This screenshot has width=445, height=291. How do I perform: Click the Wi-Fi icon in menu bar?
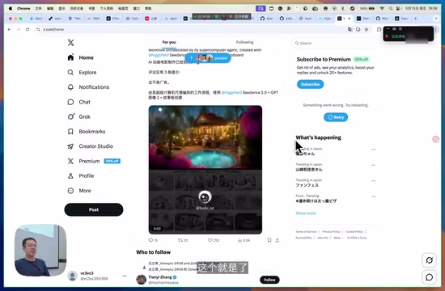382,9
